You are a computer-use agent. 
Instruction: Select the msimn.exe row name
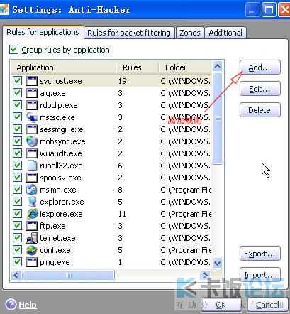pyautogui.click(x=58, y=190)
